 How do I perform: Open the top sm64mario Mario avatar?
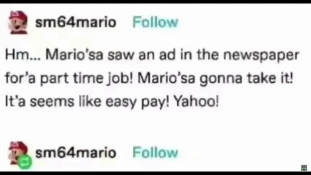click(x=18, y=22)
